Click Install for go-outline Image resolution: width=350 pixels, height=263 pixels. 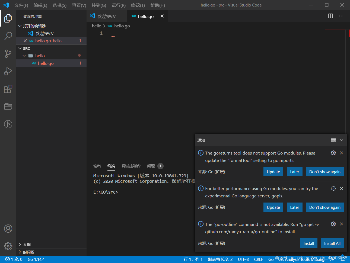[309, 243]
